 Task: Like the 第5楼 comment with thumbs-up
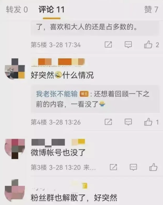(148, 44)
